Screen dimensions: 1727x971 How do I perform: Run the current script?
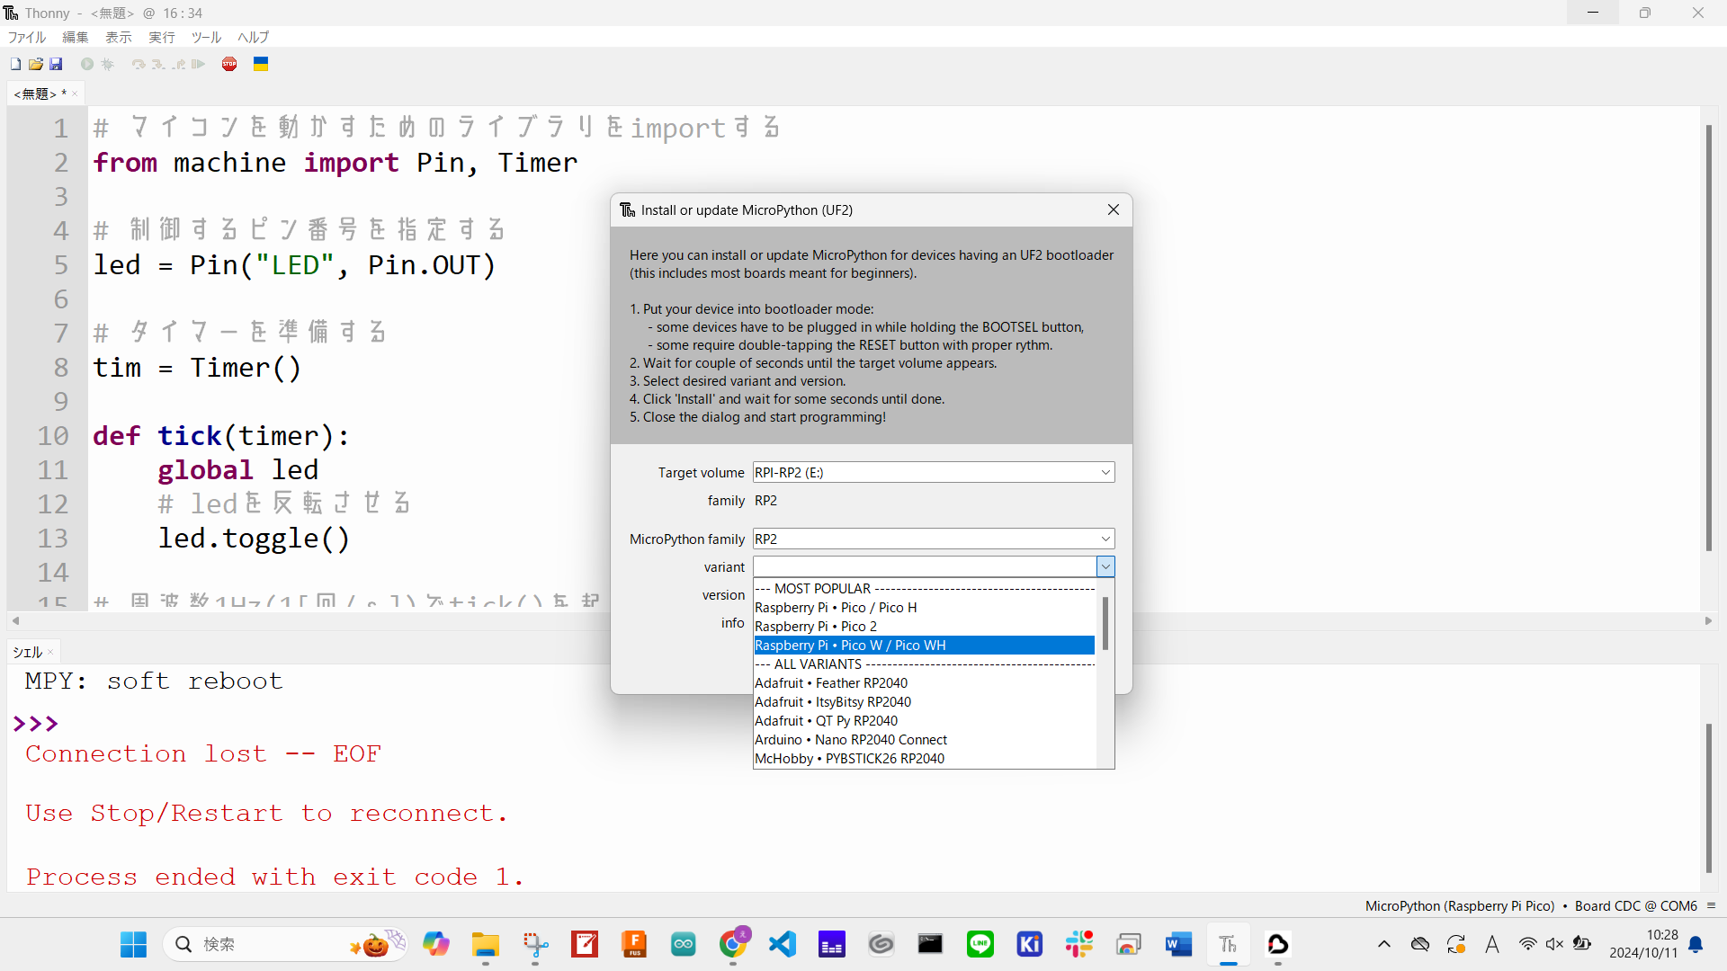(x=87, y=64)
